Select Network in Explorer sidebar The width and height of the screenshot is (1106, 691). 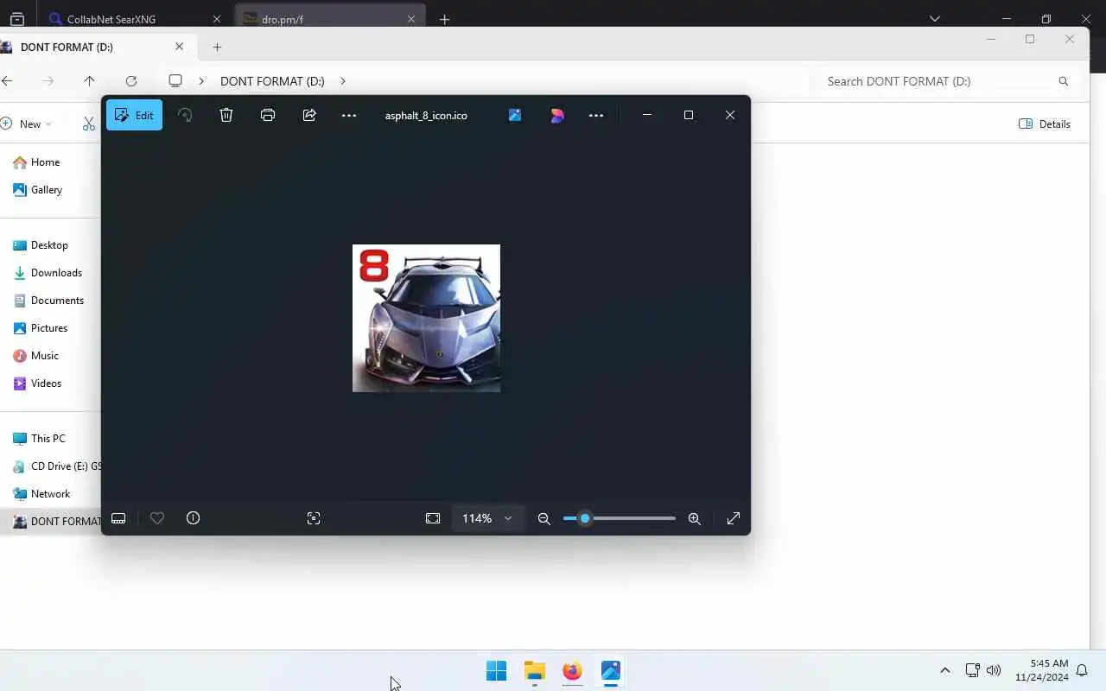[x=42, y=493]
